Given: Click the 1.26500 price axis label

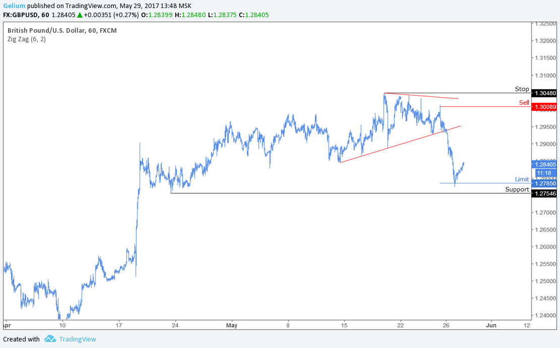Looking at the screenshot, I should pyautogui.click(x=545, y=230).
